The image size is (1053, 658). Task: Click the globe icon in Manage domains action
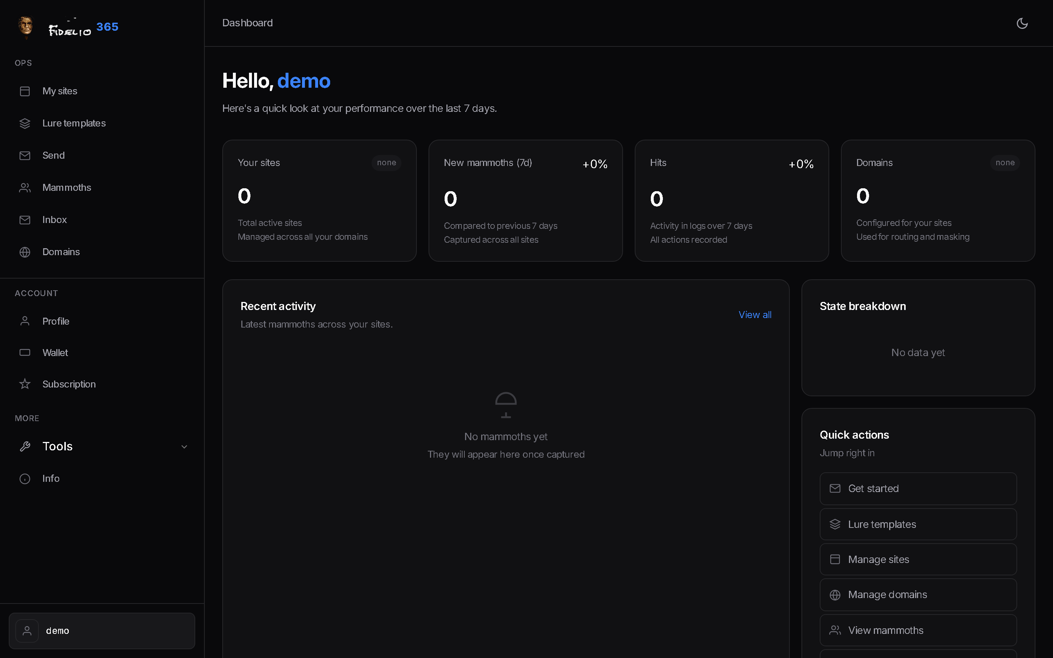pyautogui.click(x=835, y=595)
